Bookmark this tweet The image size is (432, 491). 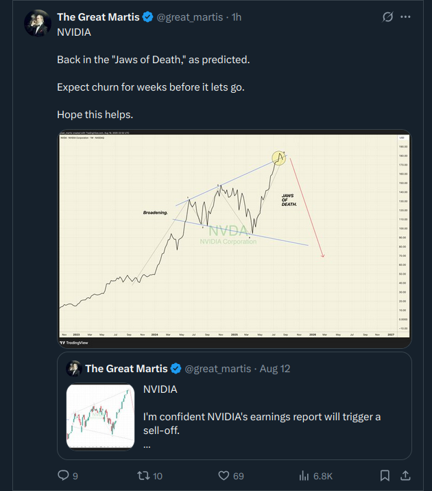[x=385, y=475]
